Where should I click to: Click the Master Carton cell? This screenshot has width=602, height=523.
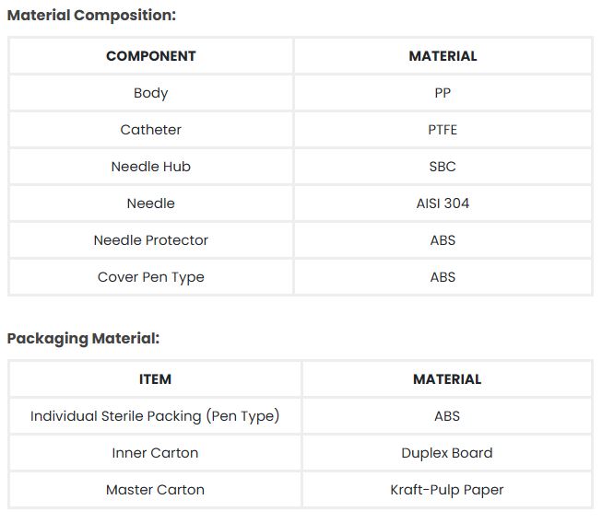[x=155, y=490]
